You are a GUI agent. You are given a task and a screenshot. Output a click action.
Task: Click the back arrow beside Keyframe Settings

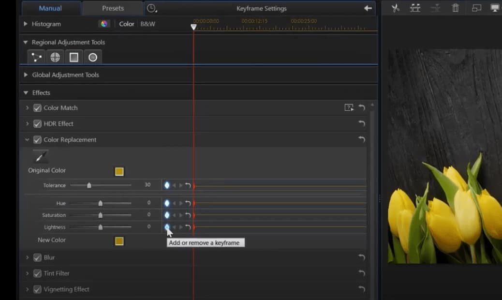[x=368, y=8]
